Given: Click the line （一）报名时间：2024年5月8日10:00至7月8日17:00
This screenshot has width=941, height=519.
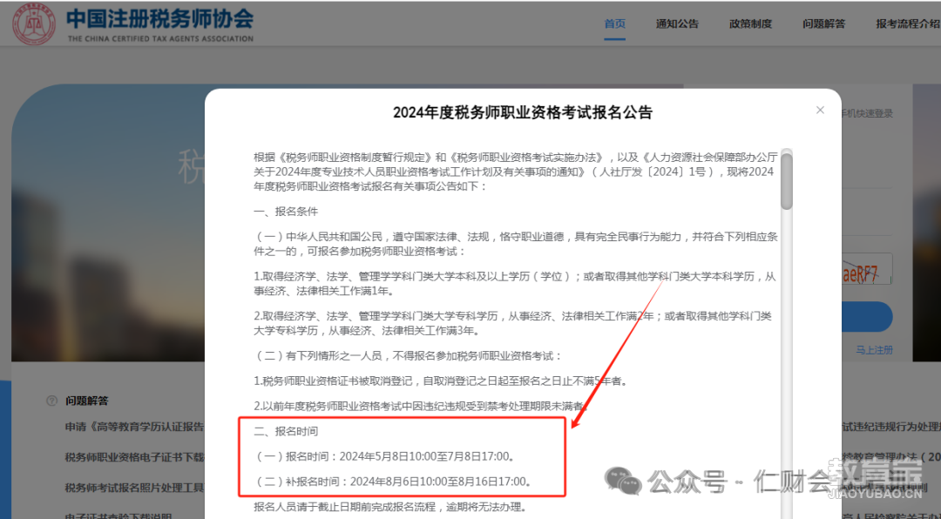Looking at the screenshot, I should coord(384,456).
